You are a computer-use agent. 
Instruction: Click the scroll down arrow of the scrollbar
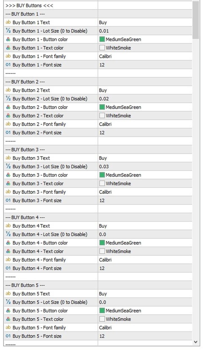[x=196, y=342]
